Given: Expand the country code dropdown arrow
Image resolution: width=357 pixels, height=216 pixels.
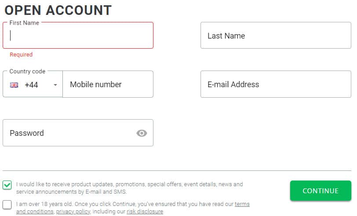Looking at the screenshot, I should point(55,85).
